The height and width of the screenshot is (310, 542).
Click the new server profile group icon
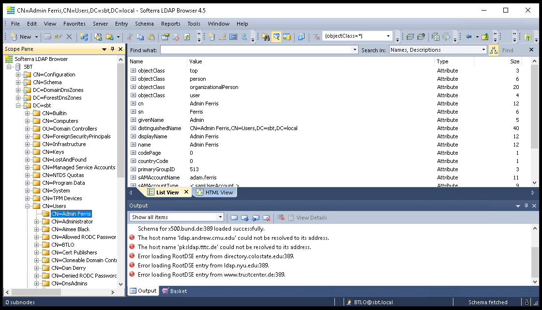click(x=84, y=37)
